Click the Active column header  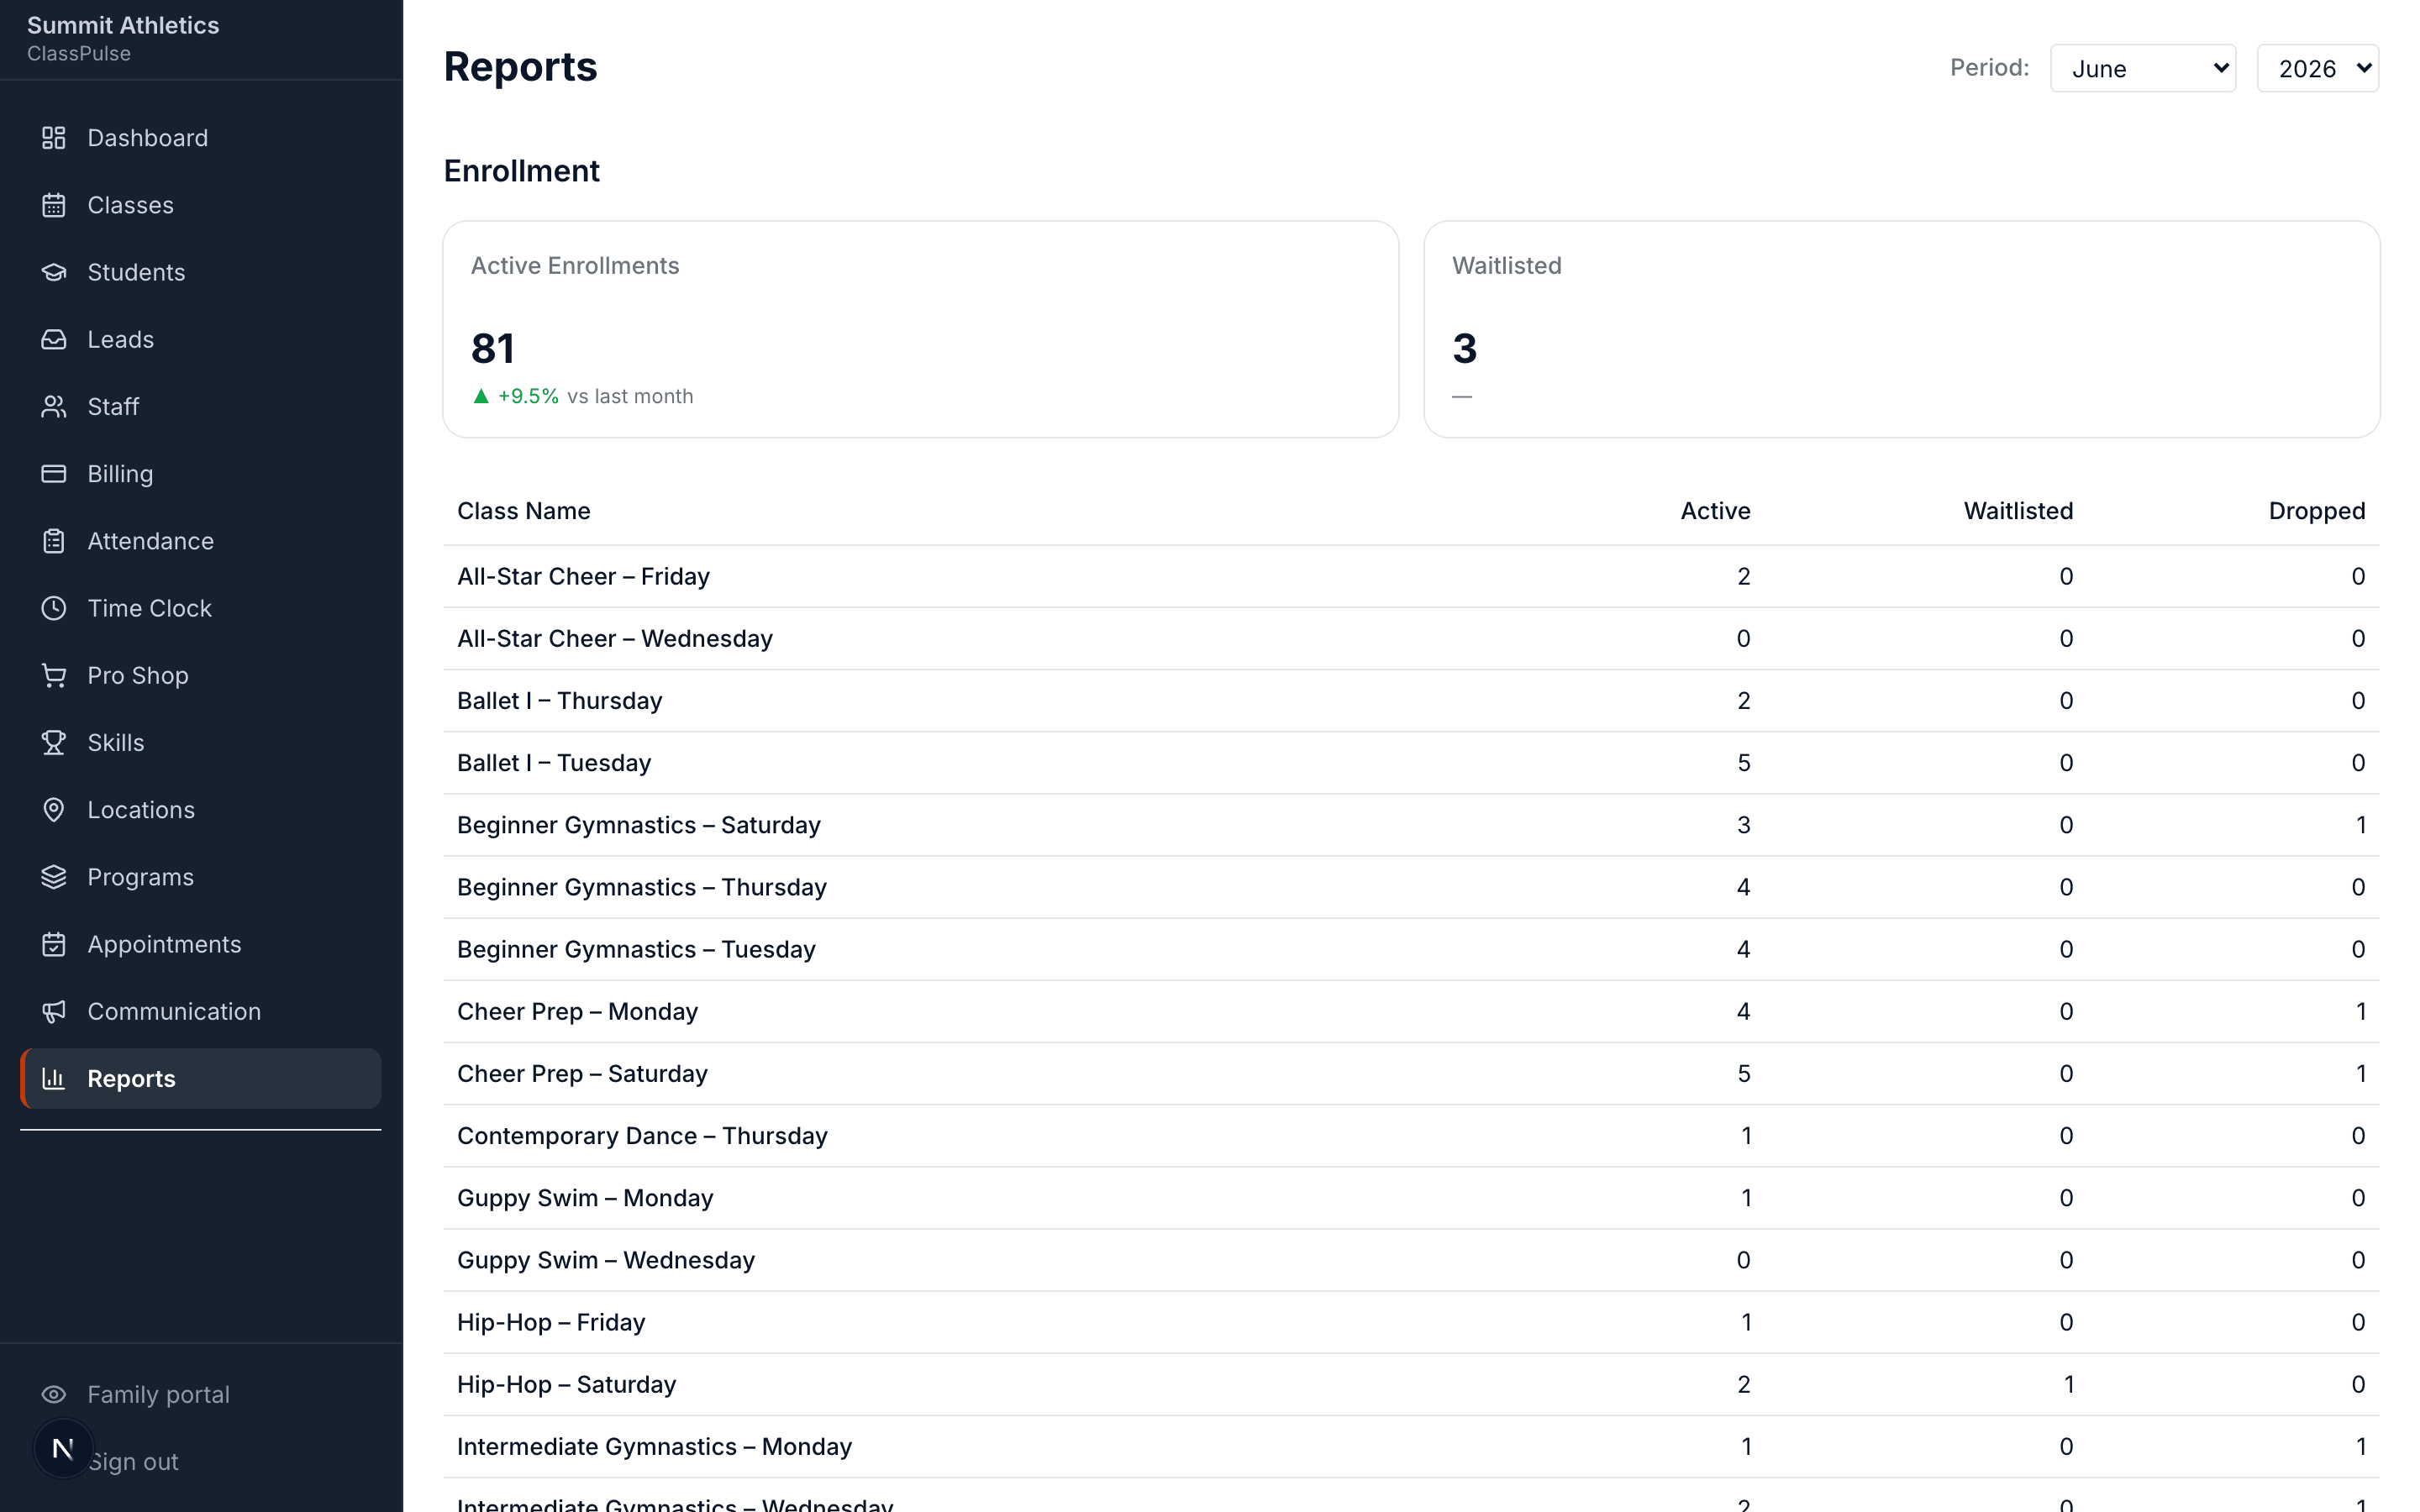point(1715,511)
